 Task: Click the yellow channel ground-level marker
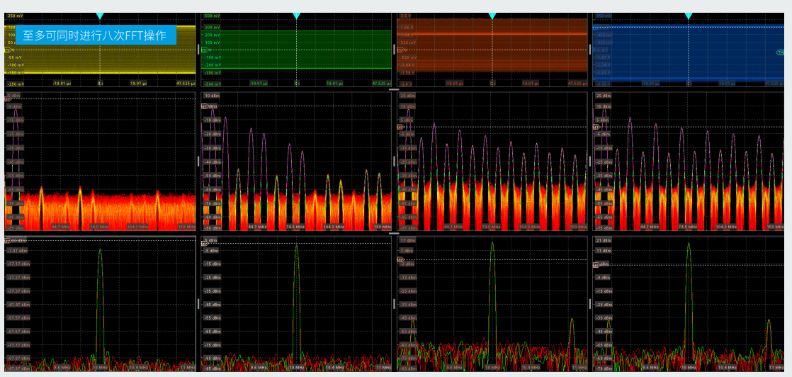point(7,50)
